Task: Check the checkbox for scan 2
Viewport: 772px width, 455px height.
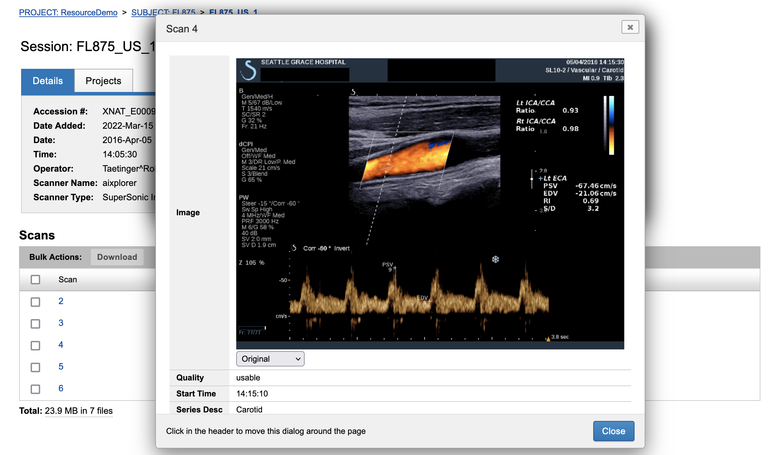Action: [x=35, y=302]
